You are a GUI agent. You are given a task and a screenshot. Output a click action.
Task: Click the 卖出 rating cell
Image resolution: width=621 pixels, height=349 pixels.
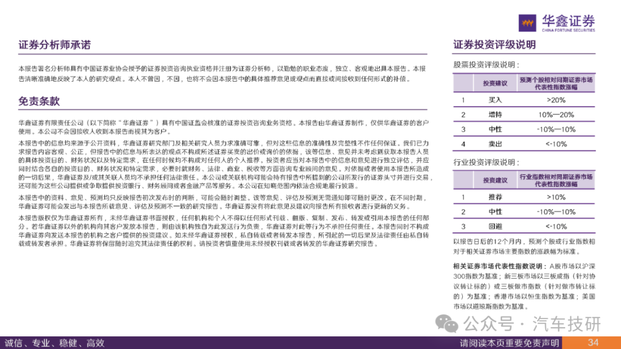[x=495, y=144]
